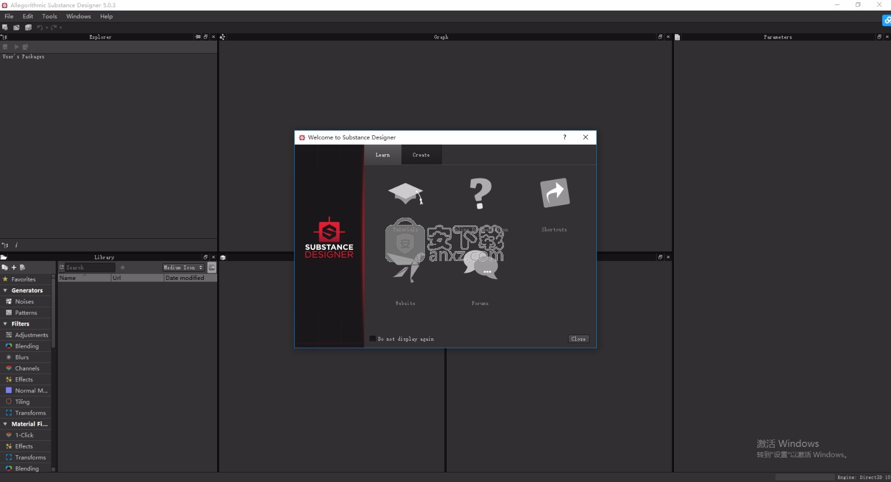Viewport: 891px width, 482px height.
Task: Click the Redo arrow in main toolbar
Action: pyautogui.click(x=54, y=27)
